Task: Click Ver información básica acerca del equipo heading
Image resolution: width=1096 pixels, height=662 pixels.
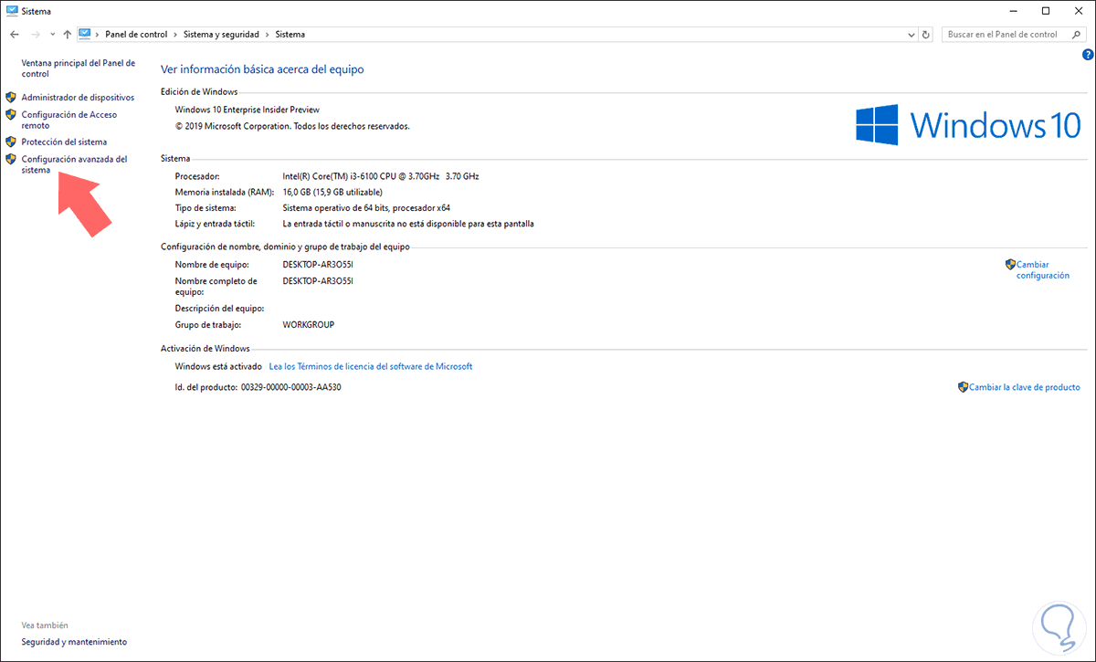Action: [262, 68]
